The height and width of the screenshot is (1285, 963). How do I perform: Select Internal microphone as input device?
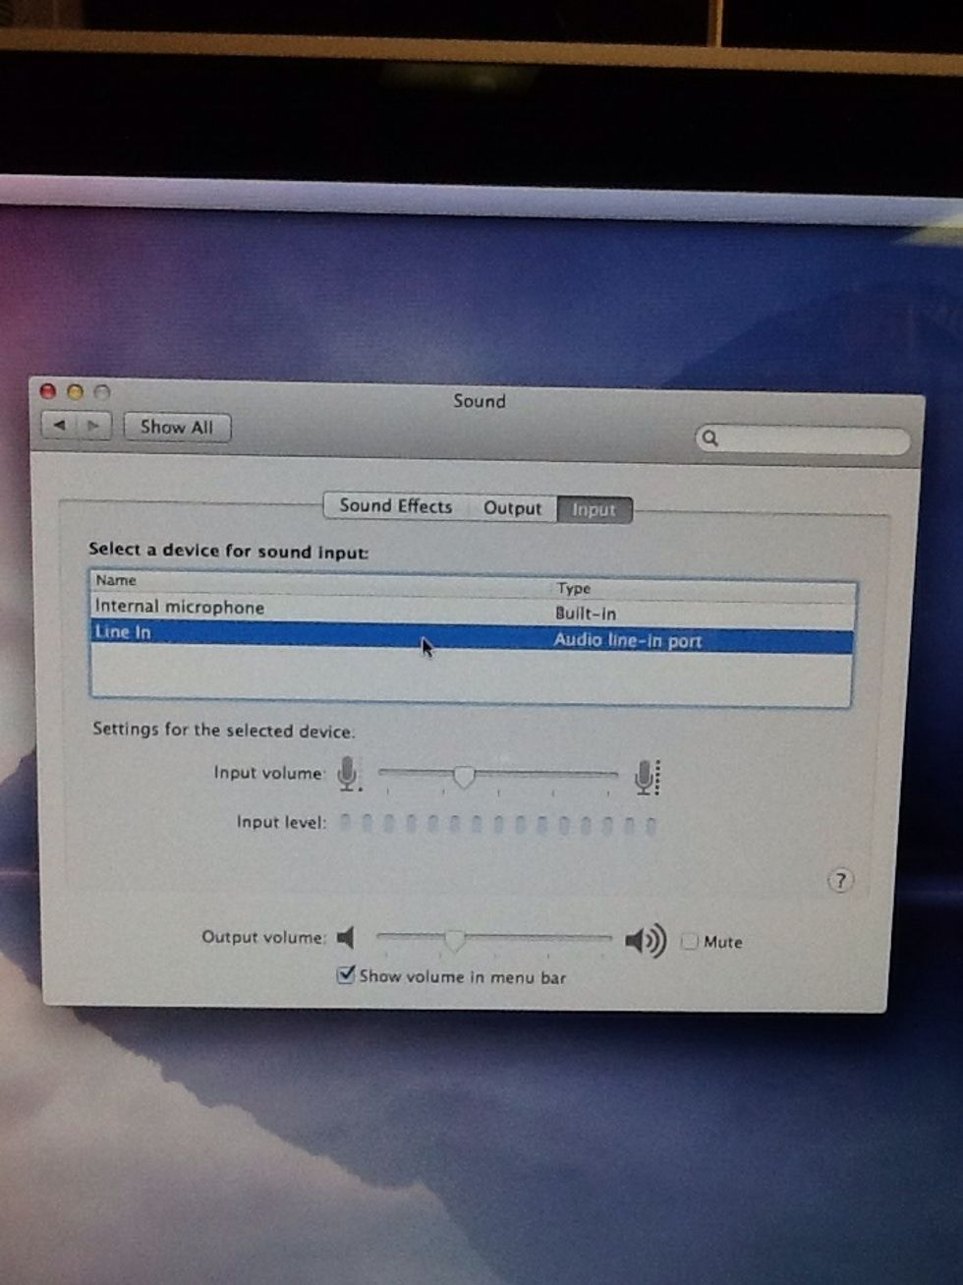coord(295,607)
